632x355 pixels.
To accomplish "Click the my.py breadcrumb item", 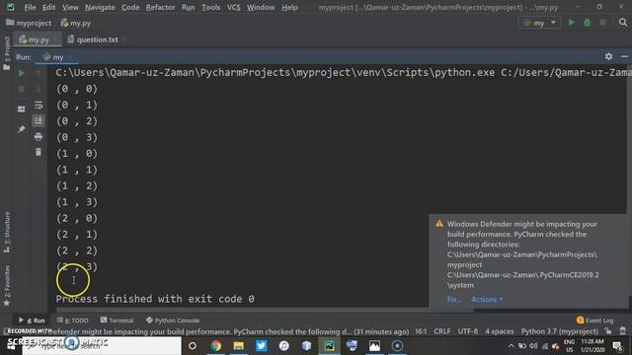I will pos(76,23).
